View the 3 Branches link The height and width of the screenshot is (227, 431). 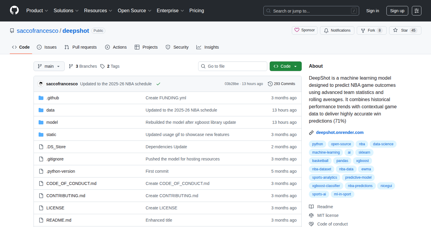point(83,66)
